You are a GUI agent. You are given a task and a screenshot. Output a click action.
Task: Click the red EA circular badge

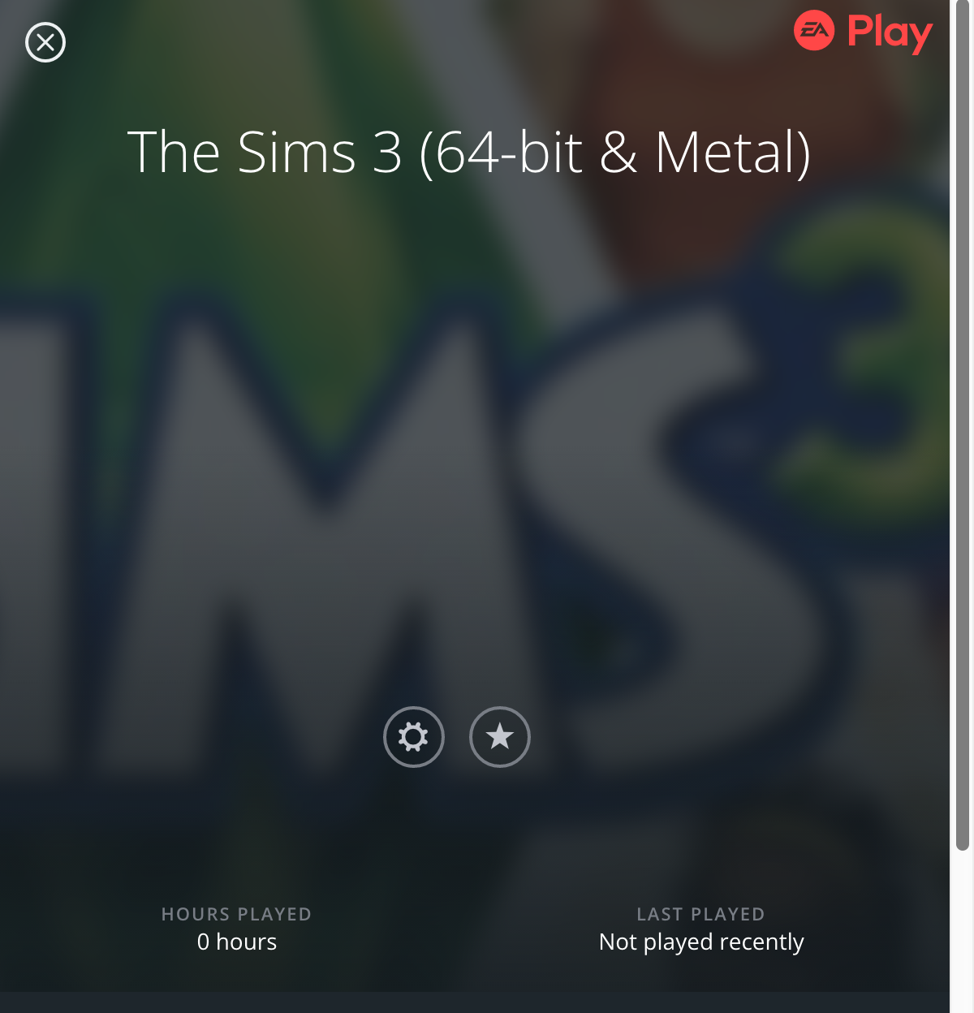click(x=814, y=31)
